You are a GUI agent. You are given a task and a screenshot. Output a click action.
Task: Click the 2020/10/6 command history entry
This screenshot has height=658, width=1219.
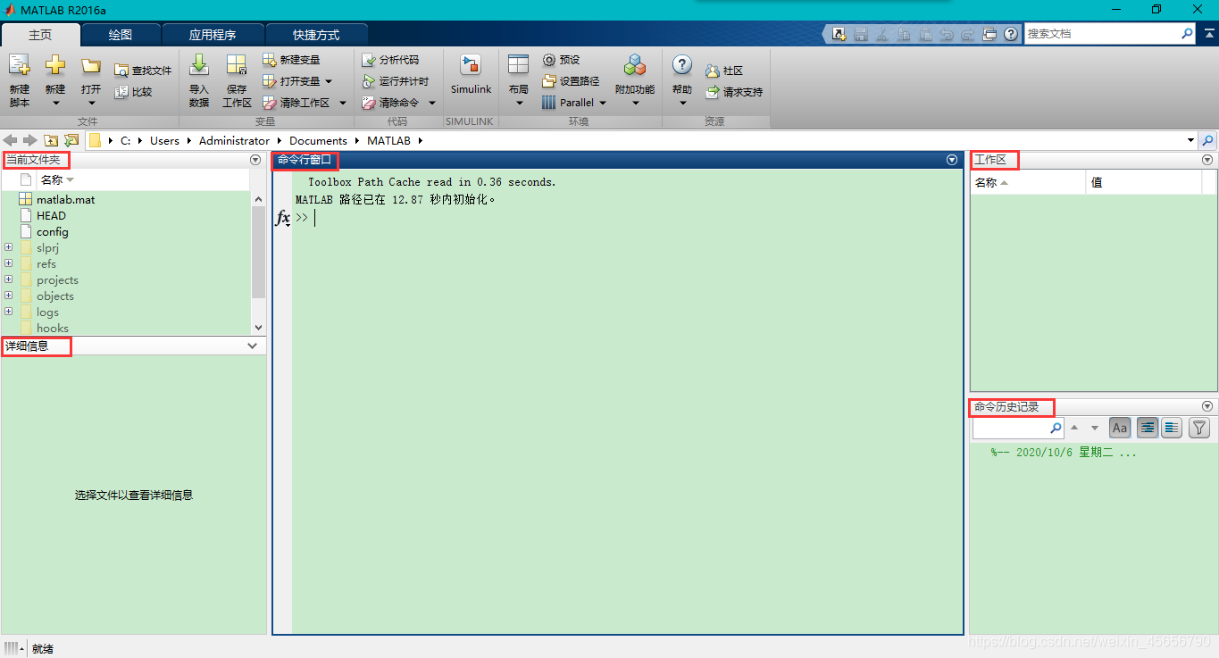tap(1064, 453)
